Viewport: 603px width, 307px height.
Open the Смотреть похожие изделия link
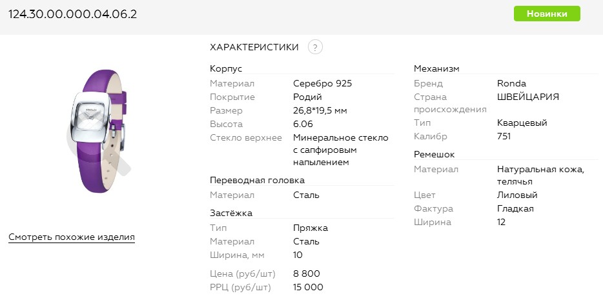(72, 237)
